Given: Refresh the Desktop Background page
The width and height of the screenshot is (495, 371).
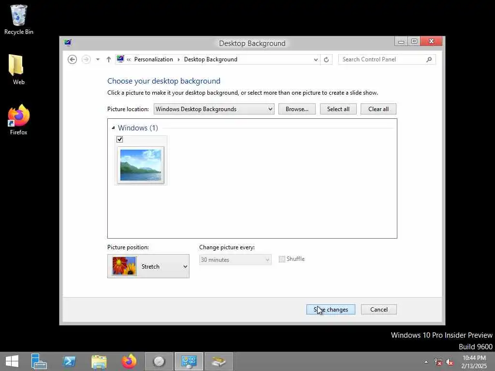Looking at the screenshot, I should [x=326, y=59].
